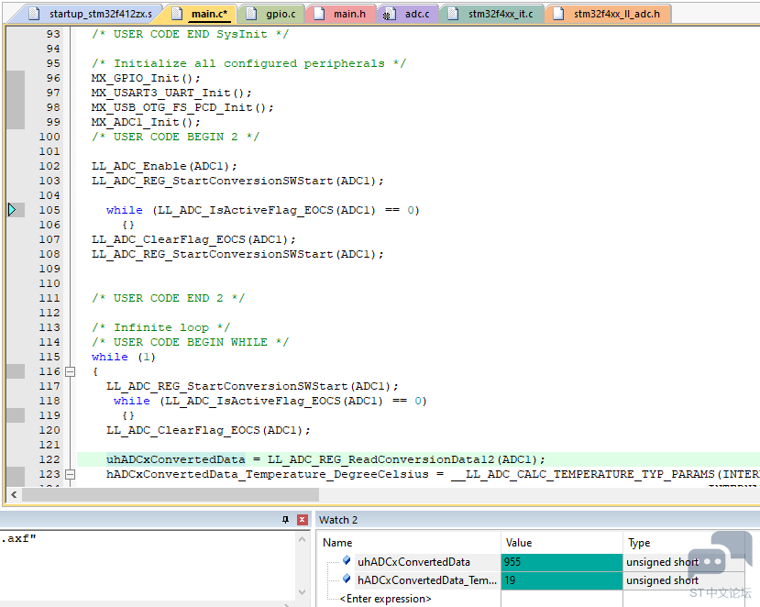Viewport: 760px width, 607px height.
Task: Click the breakpoint margin at line 119
Action: 16,415
